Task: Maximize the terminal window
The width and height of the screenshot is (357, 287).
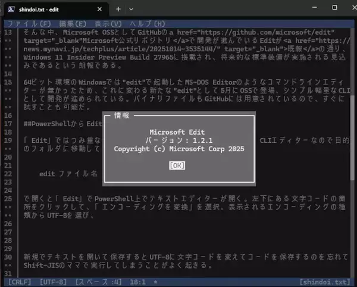Action: 334,8
